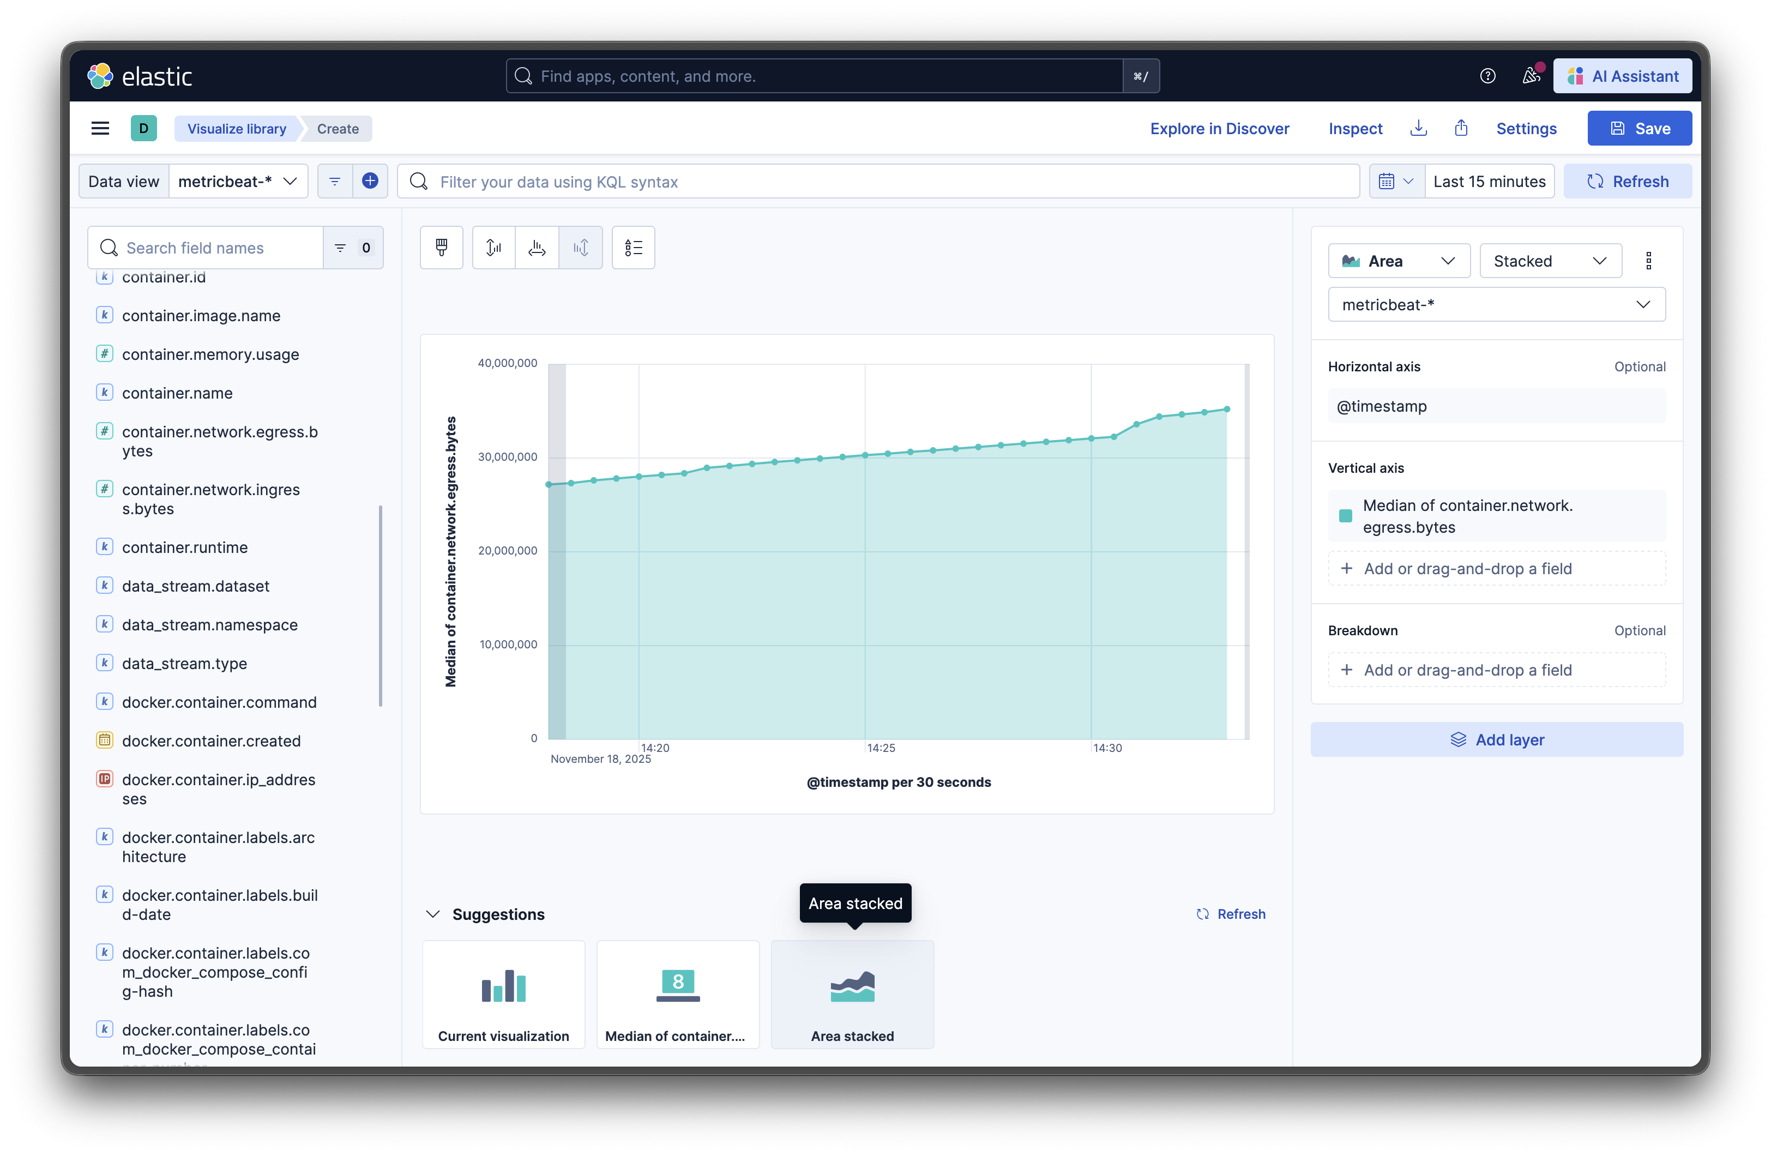
Task: Click the download visualization icon
Action: [1418, 128]
